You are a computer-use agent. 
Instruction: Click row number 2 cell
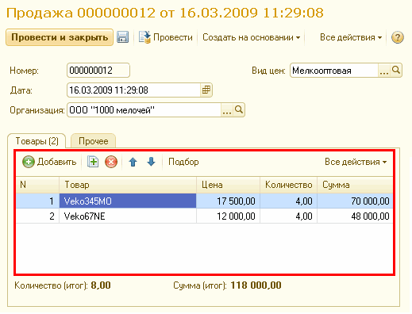37,216
